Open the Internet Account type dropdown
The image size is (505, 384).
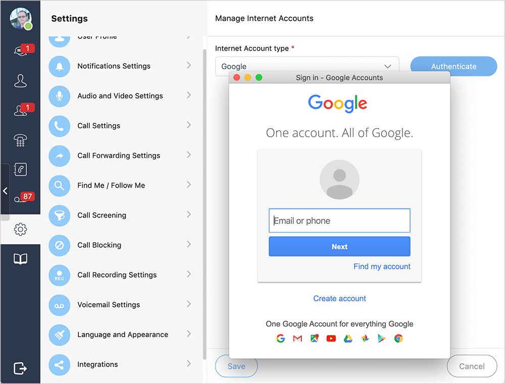307,67
